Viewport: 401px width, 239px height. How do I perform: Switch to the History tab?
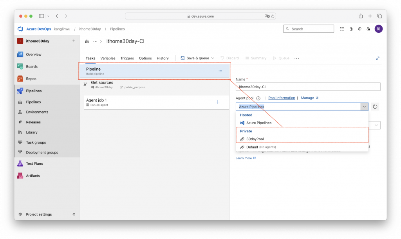(163, 58)
